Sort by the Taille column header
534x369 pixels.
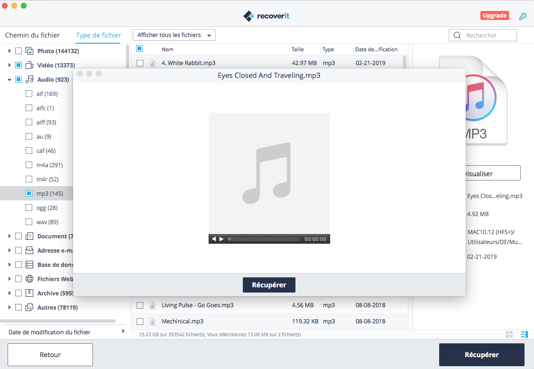(298, 49)
